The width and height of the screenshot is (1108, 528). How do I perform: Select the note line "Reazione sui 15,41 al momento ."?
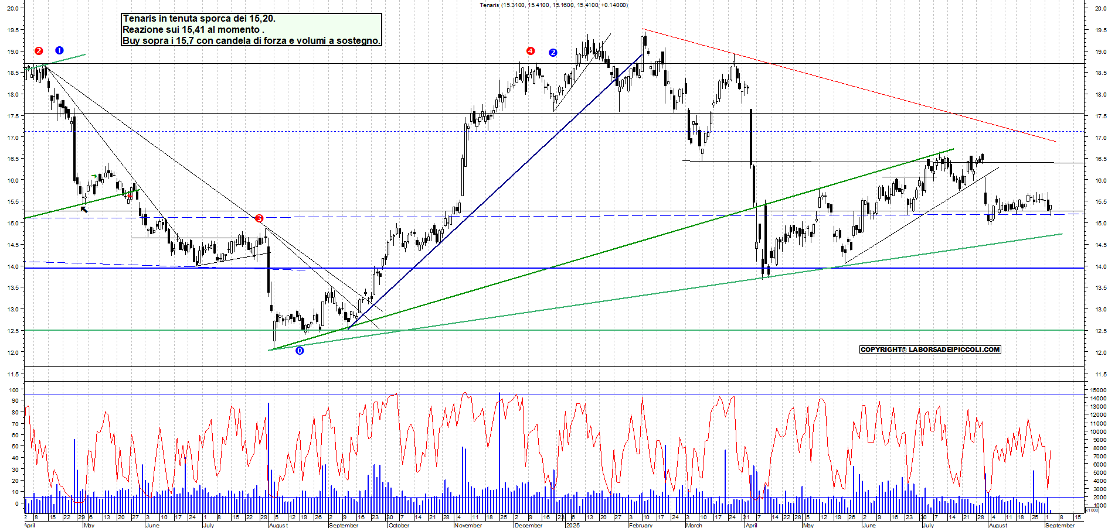click(193, 29)
